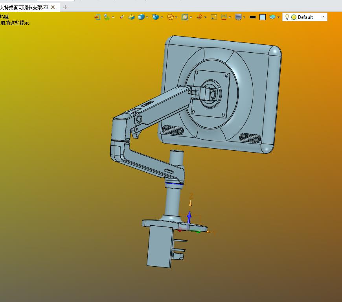Select the eraser-shaped tool icon

(x=122, y=17)
